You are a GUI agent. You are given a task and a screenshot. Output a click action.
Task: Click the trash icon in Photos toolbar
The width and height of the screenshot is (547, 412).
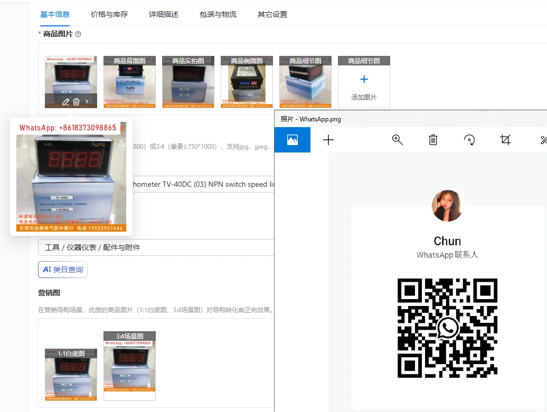tap(433, 140)
